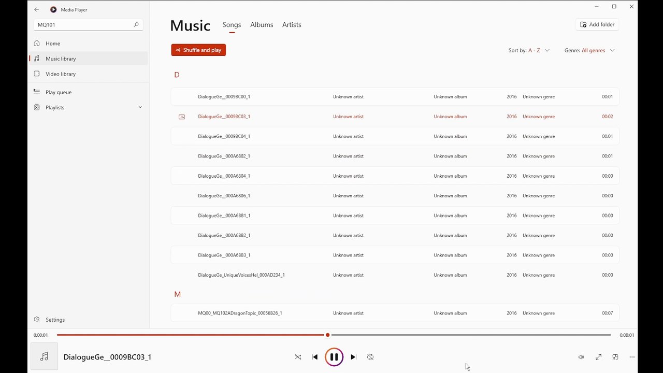Open the volume control
663x373 pixels.
pyautogui.click(x=581, y=357)
